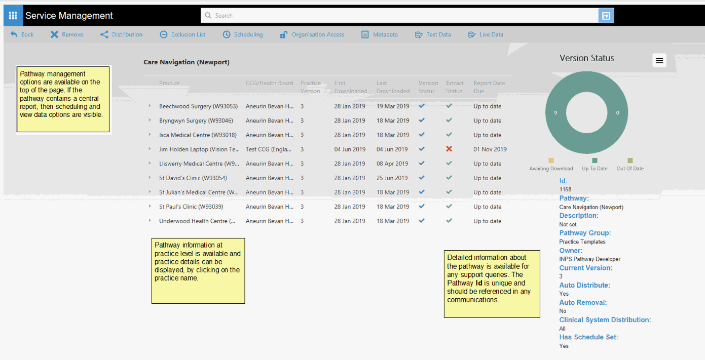The width and height of the screenshot is (705, 360).
Task: Open the Version Status chart hamburger menu
Action: [x=659, y=61]
